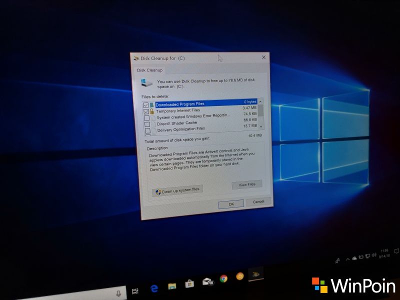Click the file icon for System created Windows Error Reporting
Screen dimensions: 400x300
(x=153, y=118)
